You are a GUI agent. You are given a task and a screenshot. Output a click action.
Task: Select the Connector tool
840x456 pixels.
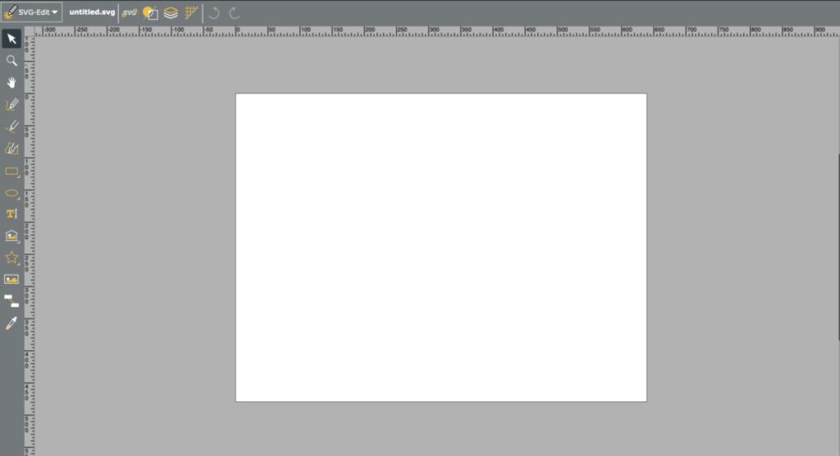coord(11,301)
